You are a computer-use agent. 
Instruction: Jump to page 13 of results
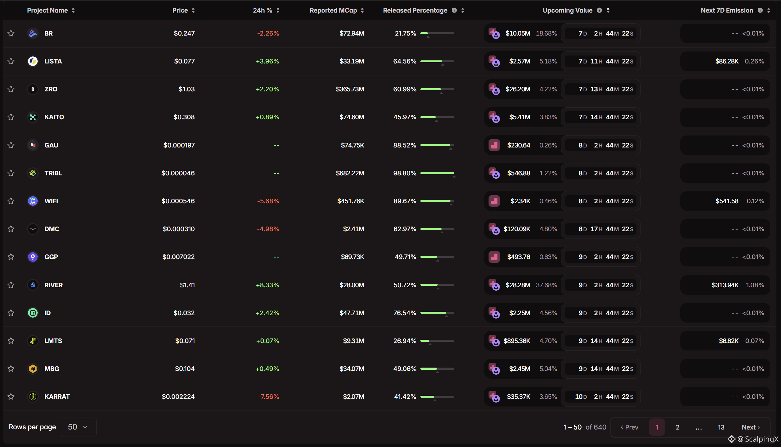pyautogui.click(x=721, y=427)
